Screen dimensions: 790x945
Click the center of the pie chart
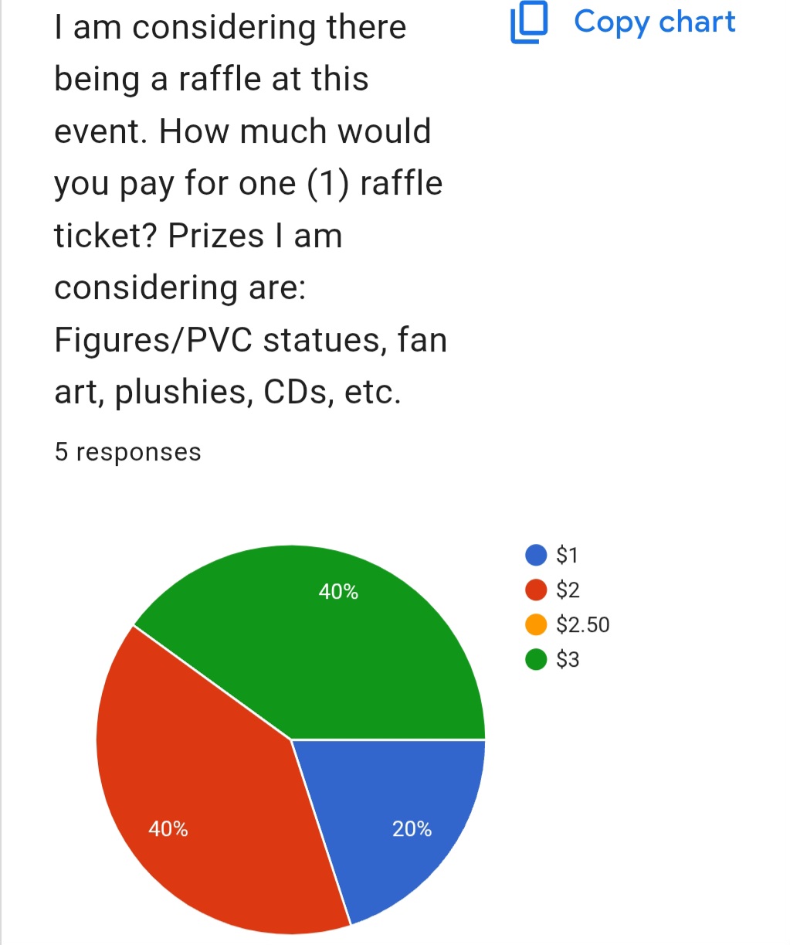(291, 739)
